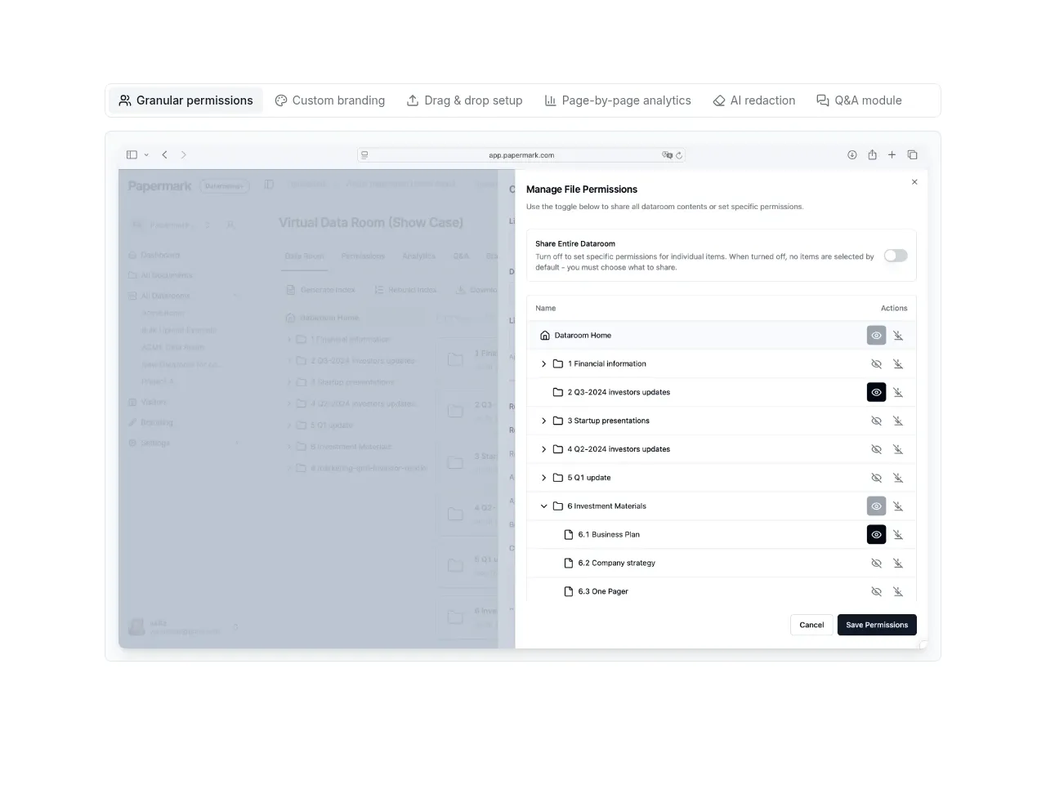
Task: Reload the page from the address bar
Action: 679,155
